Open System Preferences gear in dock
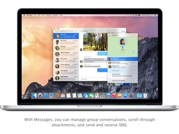 131,95
